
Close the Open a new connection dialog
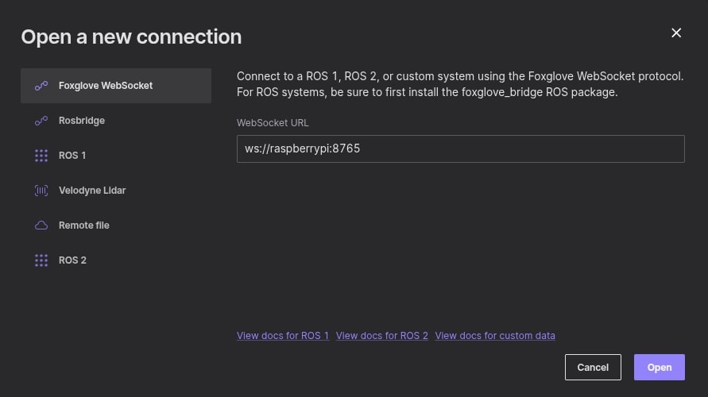point(676,33)
